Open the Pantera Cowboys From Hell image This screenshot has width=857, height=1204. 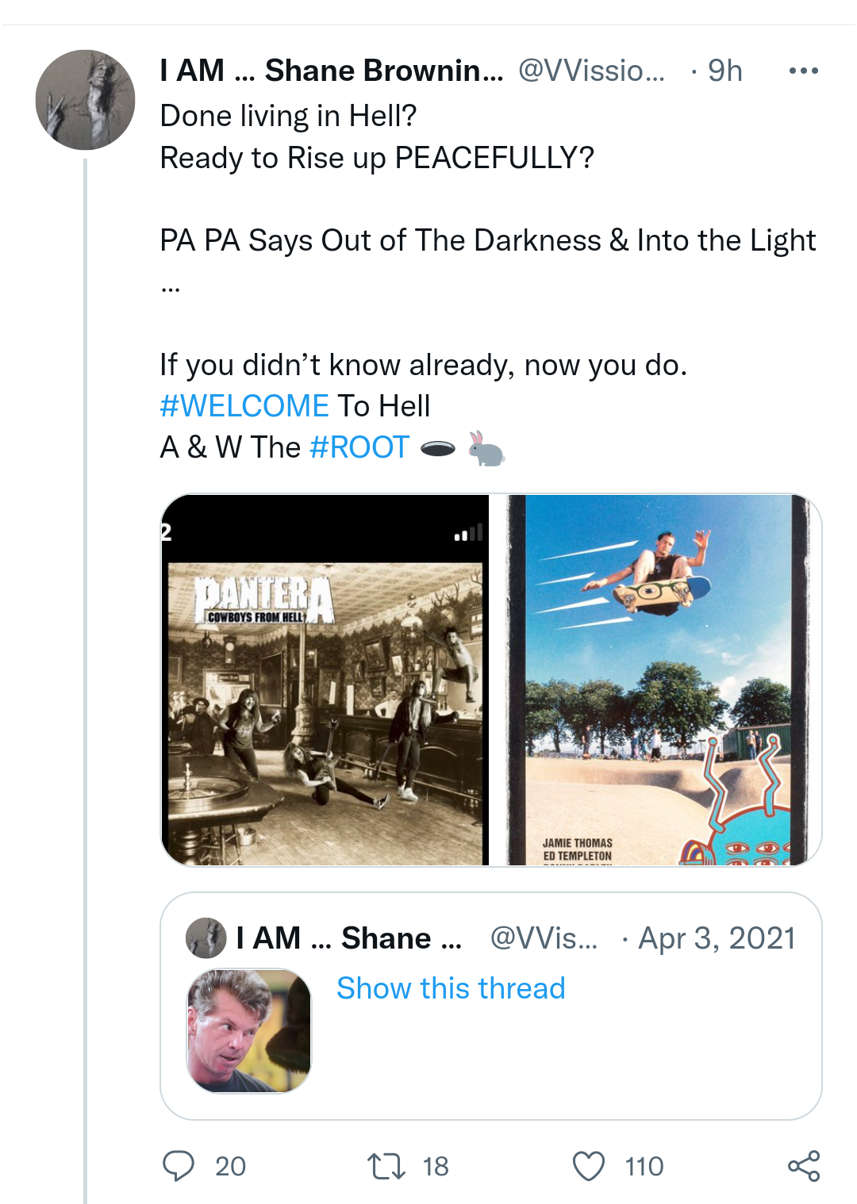click(325, 680)
